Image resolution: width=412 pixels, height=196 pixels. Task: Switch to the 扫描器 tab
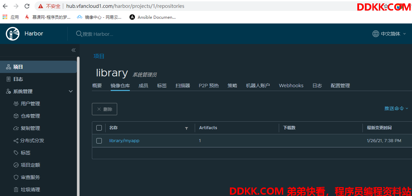(183, 86)
